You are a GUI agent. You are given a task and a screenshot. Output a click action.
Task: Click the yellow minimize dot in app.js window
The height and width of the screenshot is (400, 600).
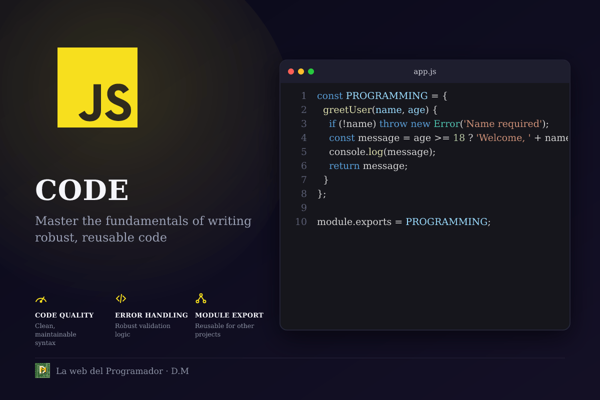coord(301,71)
